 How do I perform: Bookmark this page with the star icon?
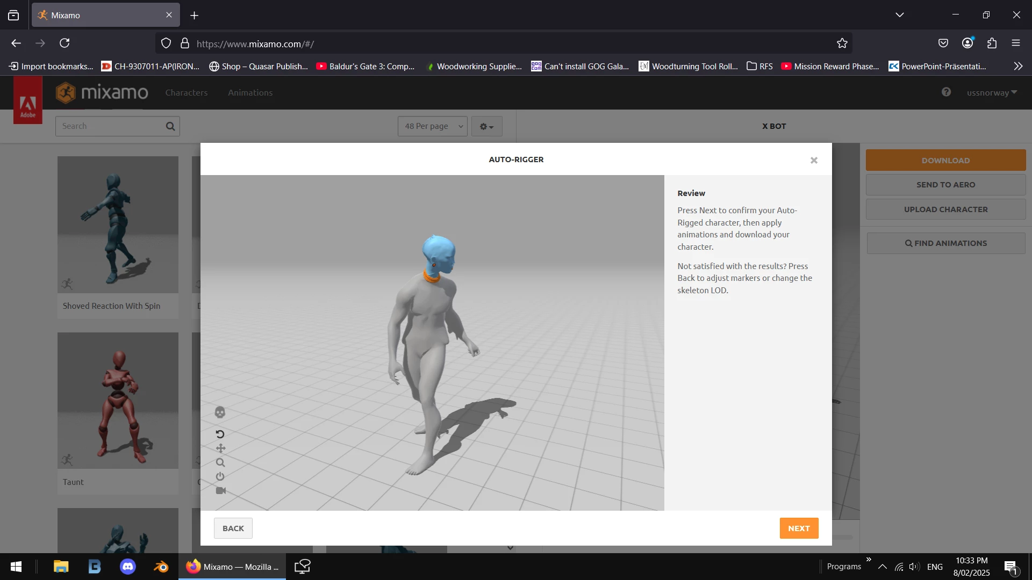[x=842, y=44]
